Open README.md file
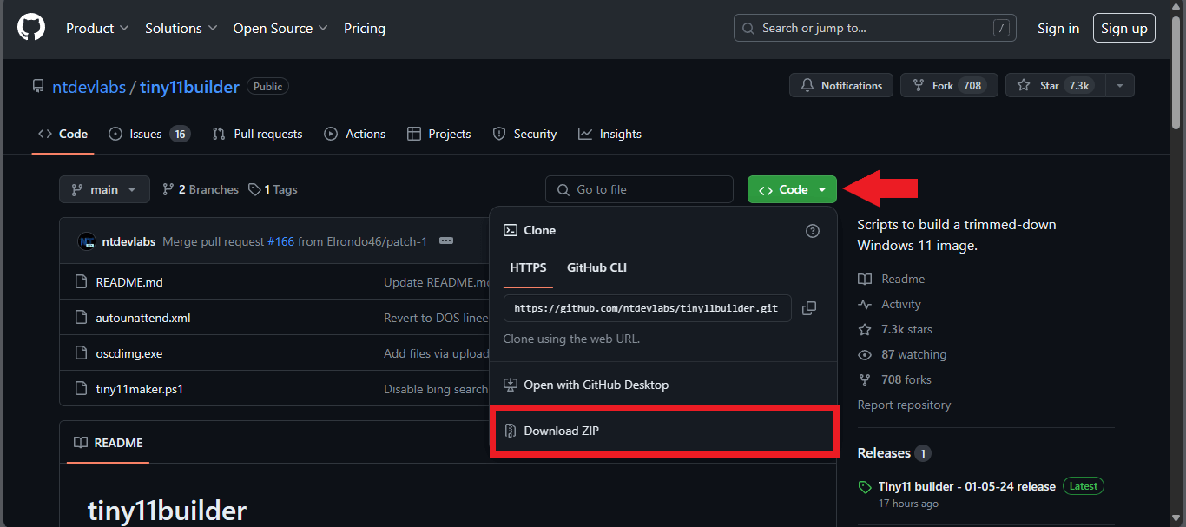Viewport: 1186px width, 527px height. [129, 282]
